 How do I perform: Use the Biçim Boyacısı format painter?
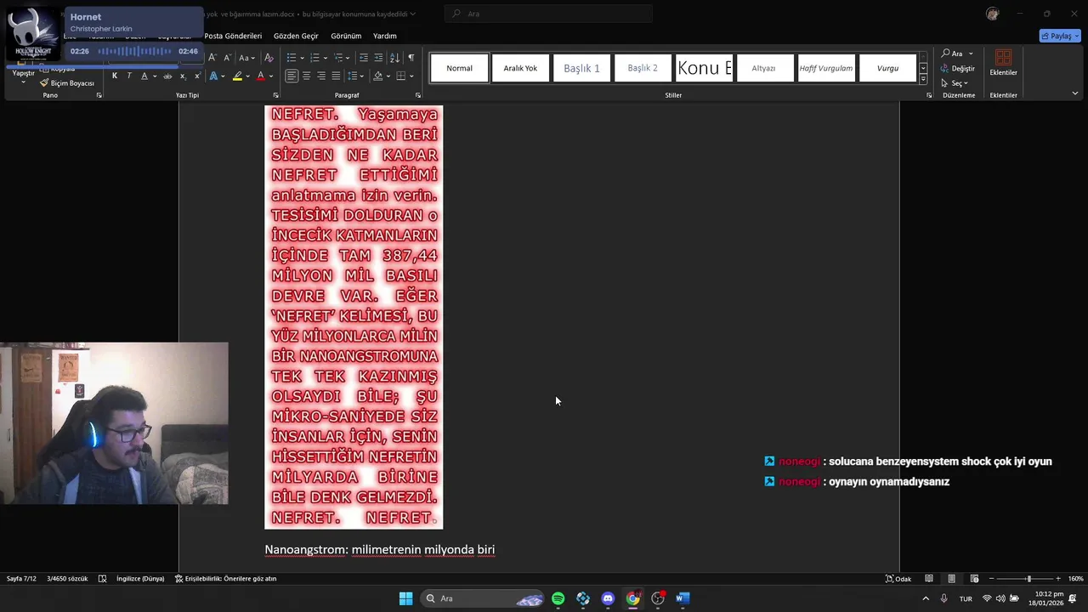coord(67,83)
